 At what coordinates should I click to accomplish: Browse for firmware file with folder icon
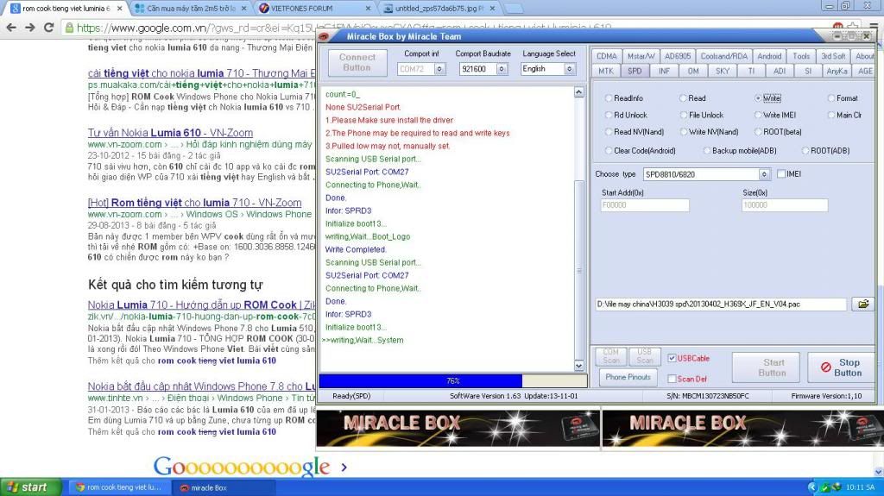[x=863, y=305]
